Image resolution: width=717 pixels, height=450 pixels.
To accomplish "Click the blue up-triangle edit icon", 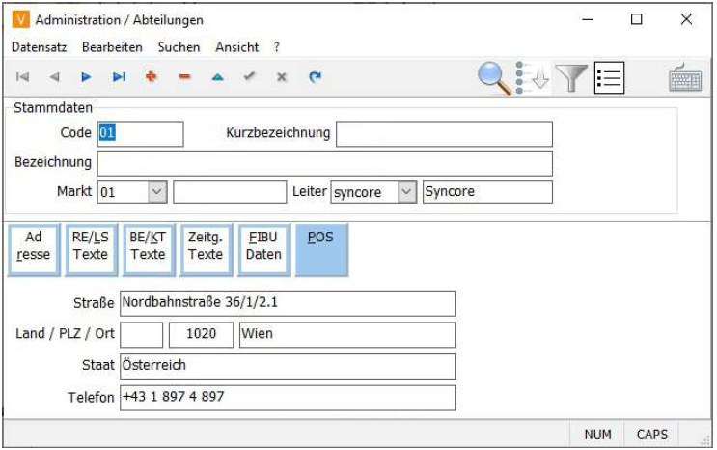I will point(218,77).
